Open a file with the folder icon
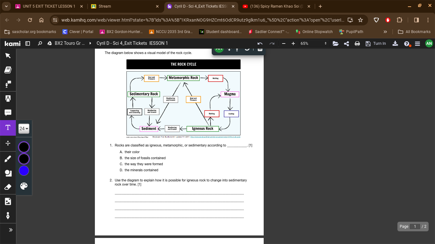This screenshot has width=435, height=244. click(x=335, y=44)
